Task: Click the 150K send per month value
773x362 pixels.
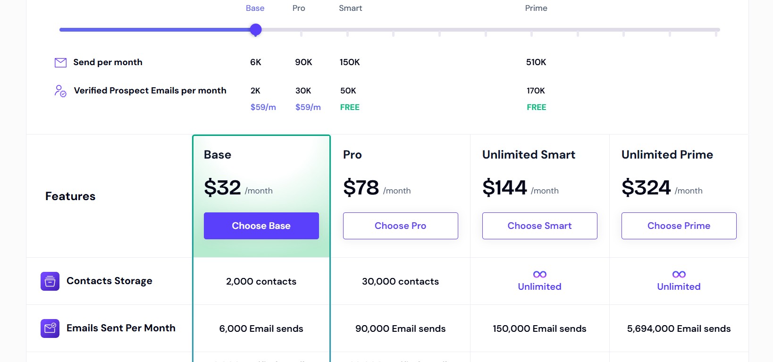Action: (350, 62)
